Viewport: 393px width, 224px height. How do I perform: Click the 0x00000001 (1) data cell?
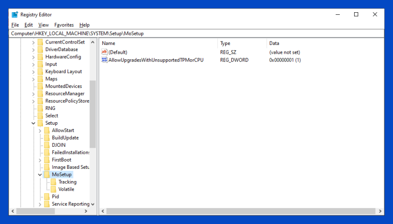point(285,60)
